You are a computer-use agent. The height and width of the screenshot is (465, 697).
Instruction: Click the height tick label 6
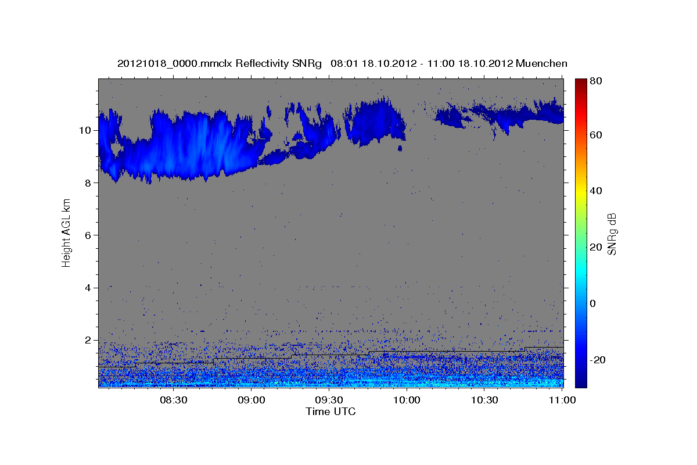88,235
